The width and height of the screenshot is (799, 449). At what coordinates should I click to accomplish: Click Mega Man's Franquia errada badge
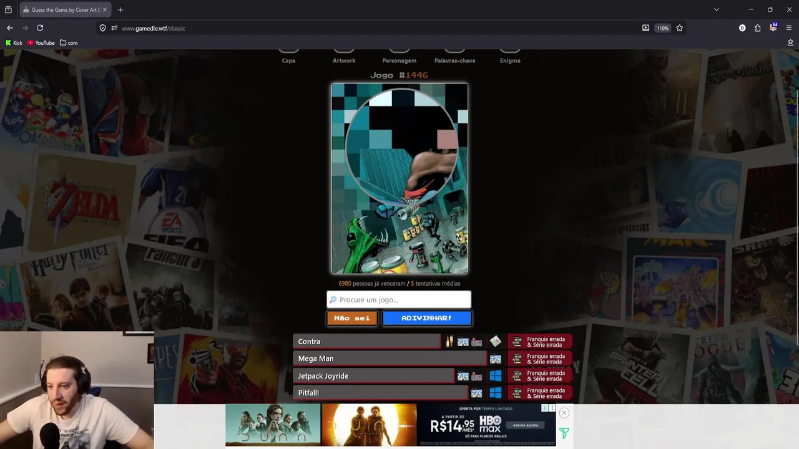pyautogui.click(x=541, y=359)
